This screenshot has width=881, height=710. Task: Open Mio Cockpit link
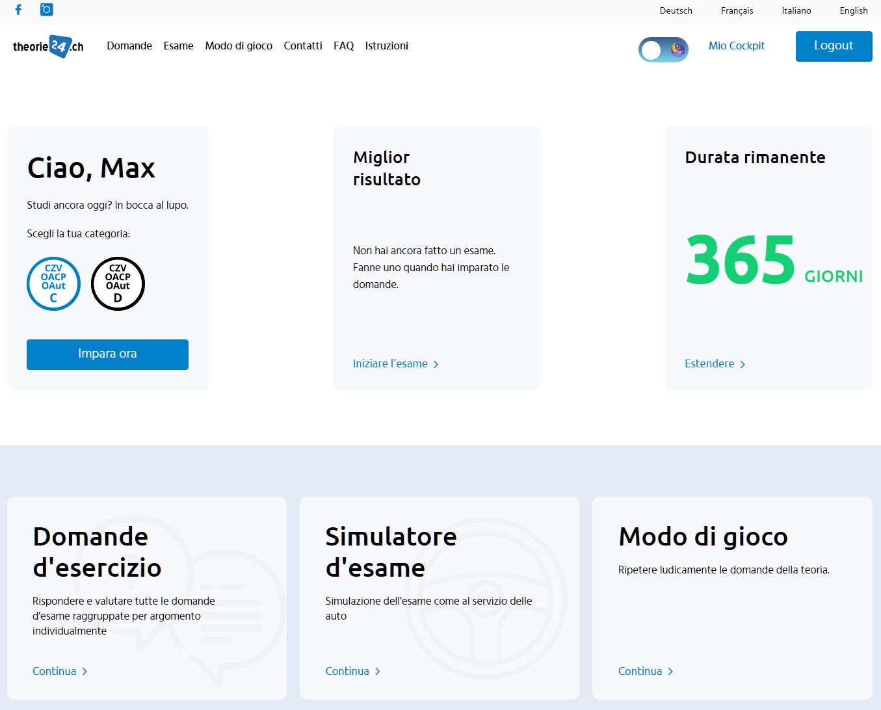pos(736,46)
